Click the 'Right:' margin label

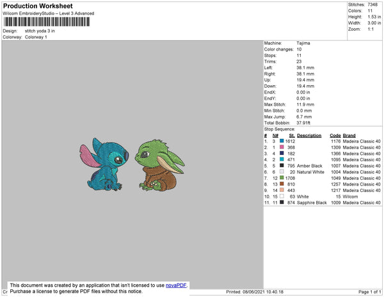269,74
